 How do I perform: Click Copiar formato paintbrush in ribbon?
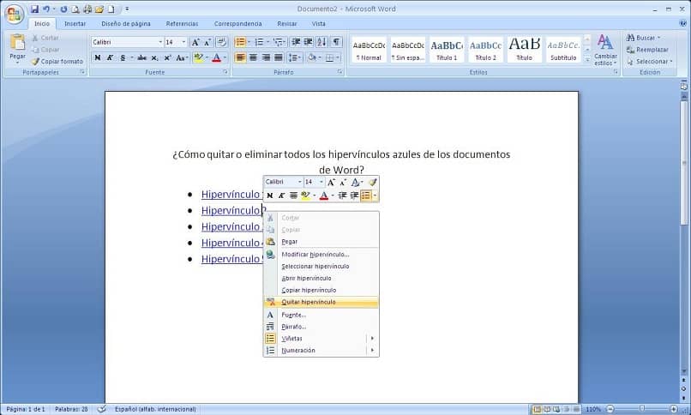[57, 61]
